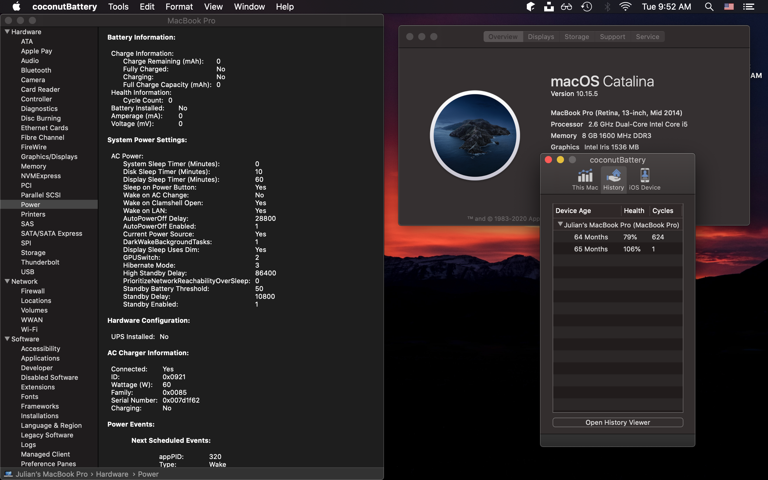Select the History toolbar icon
Image resolution: width=768 pixels, height=480 pixels.
(x=613, y=179)
